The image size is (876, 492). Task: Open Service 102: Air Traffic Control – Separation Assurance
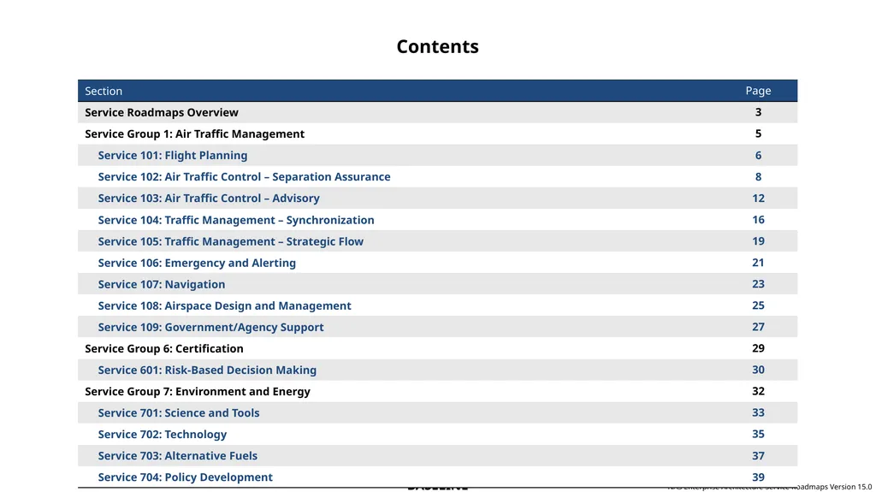(x=244, y=176)
